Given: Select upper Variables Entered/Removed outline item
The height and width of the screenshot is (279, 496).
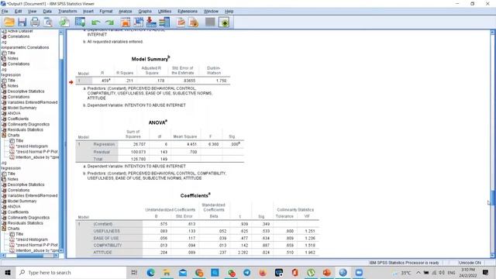Looking at the screenshot, I should tap(33, 102).
